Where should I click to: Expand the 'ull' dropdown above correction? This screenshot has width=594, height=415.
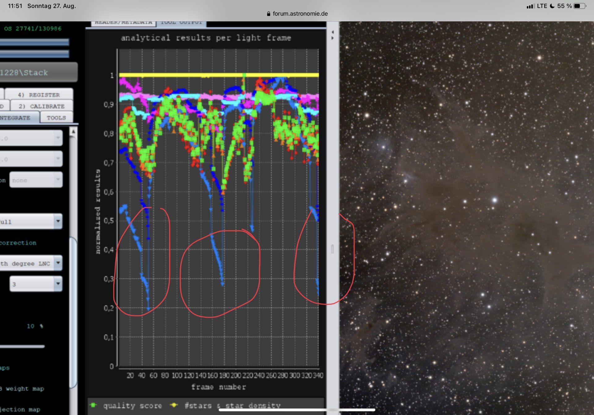point(31,221)
